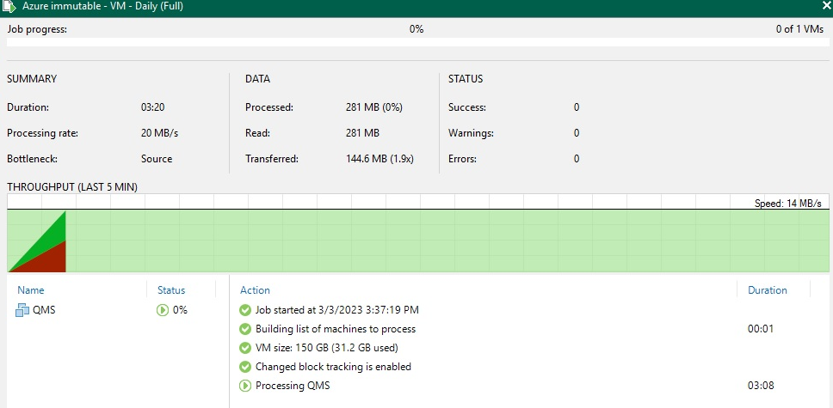This screenshot has width=833, height=408.
Task: Select 'VM size: 150 GB (31.2 GB used)' entry
Action: coord(327,348)
